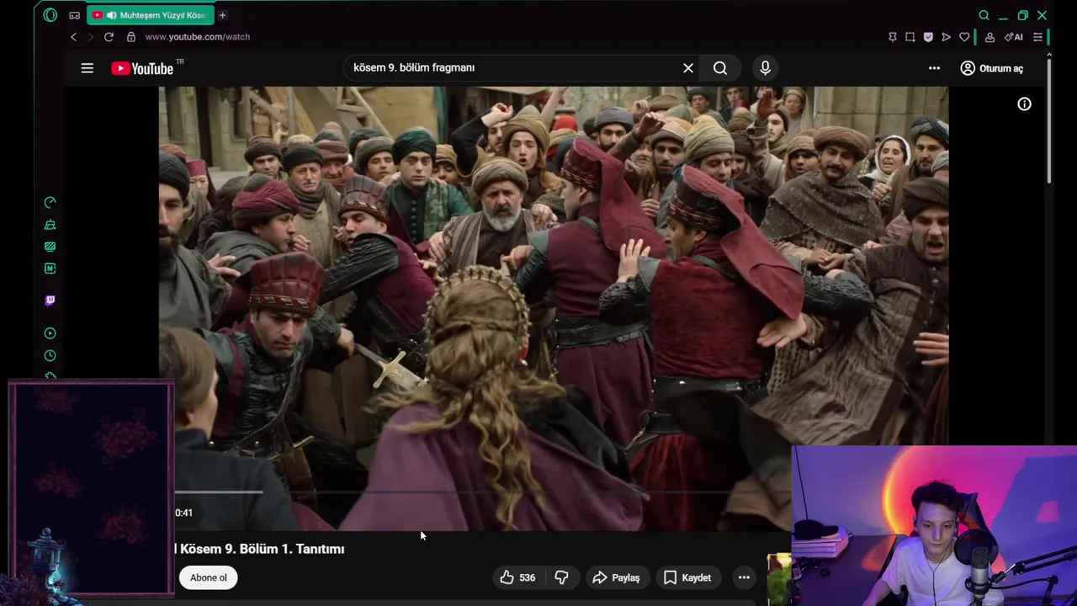The image size is (1077, 606).
Task: Like the video with 536 likes
Action: click(517, 577)
